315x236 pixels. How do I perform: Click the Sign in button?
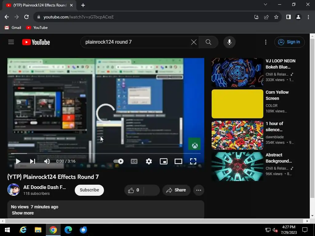click(289, 42)
